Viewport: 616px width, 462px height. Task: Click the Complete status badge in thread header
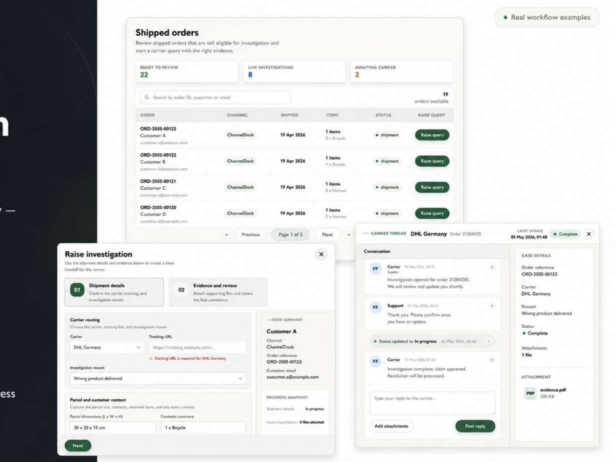point(565,234)
